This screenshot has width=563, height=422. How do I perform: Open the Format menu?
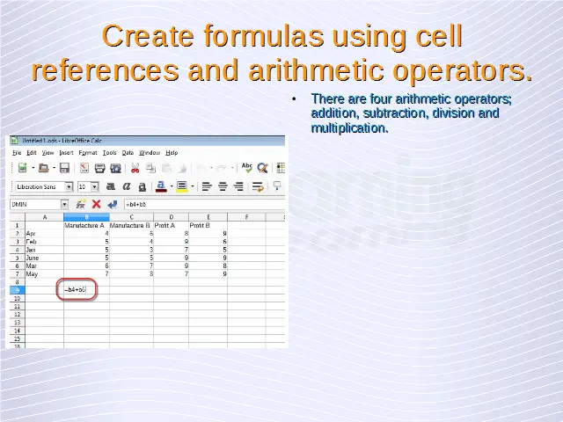coord(88,152)
